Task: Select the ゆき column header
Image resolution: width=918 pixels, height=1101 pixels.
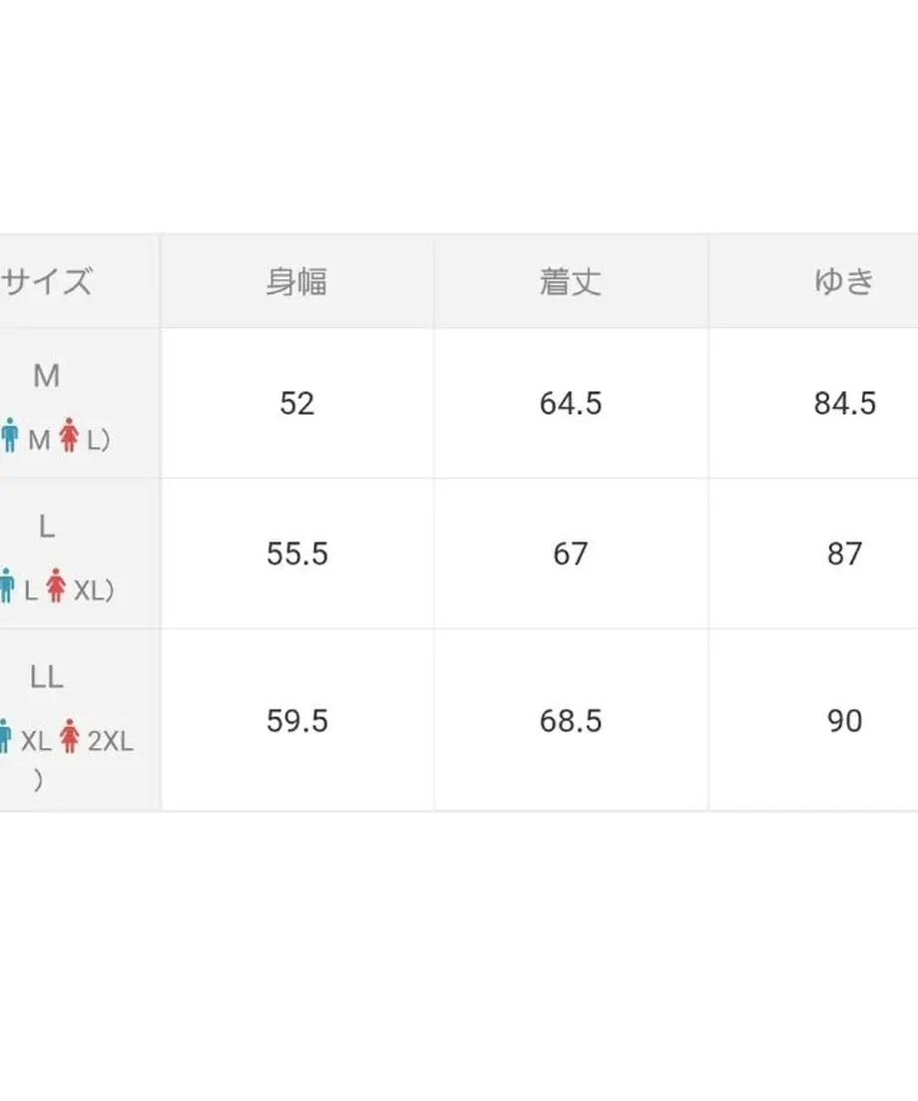Action: click(x=844, y=281)
